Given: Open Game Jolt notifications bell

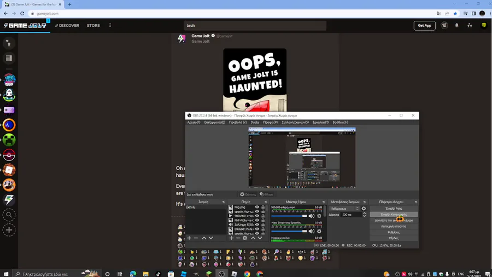Looking at the screenshot, I should tap(457, 25).
